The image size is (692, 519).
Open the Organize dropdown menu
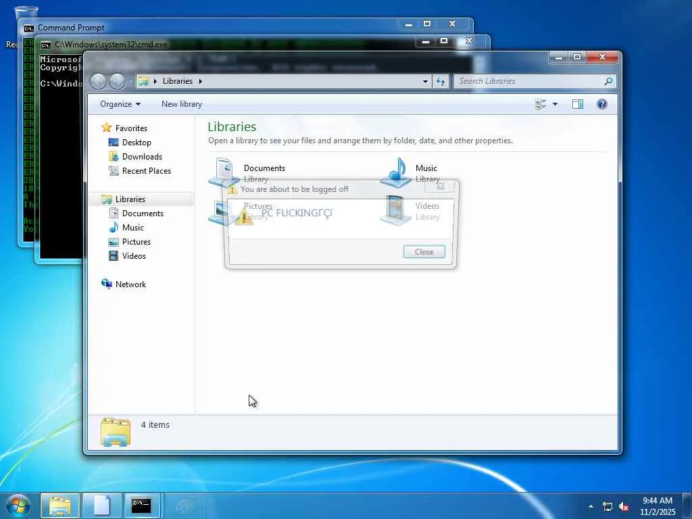120,104
